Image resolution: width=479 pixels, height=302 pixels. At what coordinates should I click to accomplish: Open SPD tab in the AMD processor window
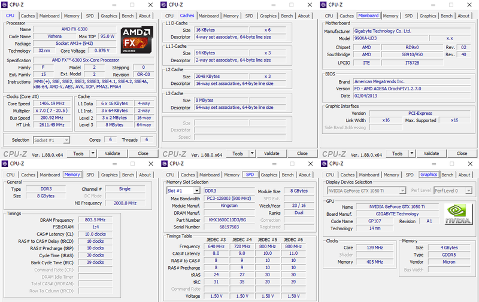[90, 16]
